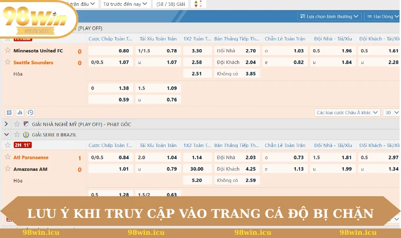401x238 pixels.
Task: Open statistics bar chart icon
Action: [20, 113]
